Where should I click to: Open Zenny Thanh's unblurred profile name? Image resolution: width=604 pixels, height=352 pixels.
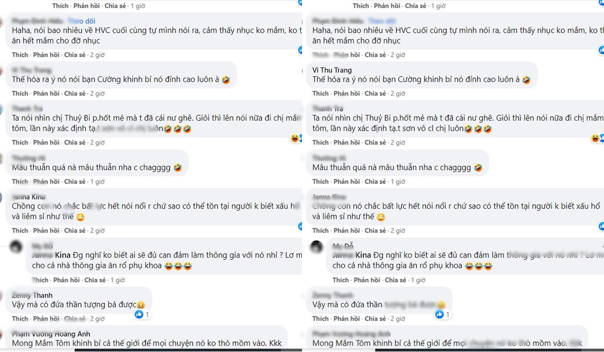point(32,295)
